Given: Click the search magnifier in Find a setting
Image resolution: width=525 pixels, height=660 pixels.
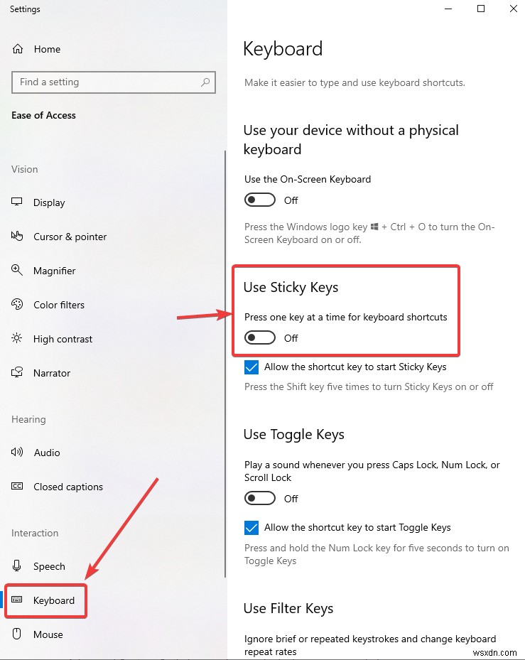Looking at the screenshot, I should (x=205, y=82).
